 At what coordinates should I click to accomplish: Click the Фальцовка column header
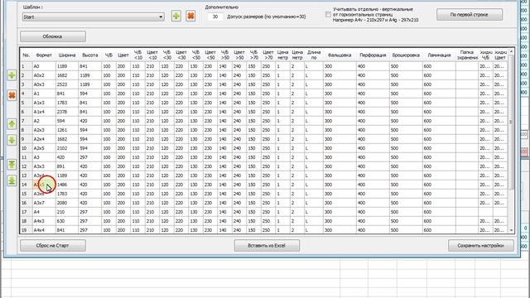coord(340,55)
